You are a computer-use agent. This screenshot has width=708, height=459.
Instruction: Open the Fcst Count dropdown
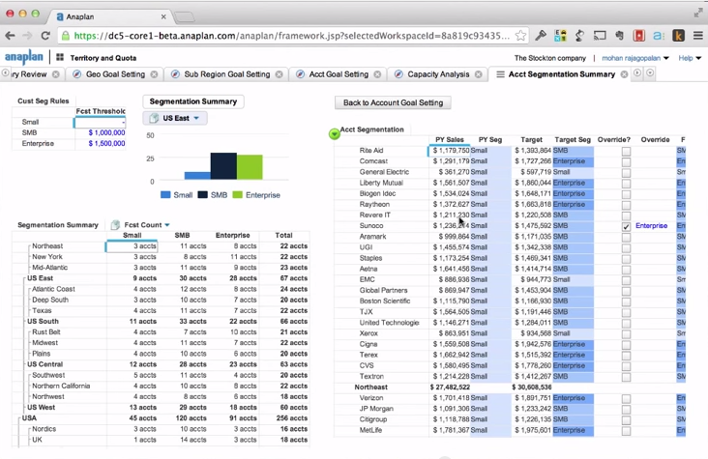167,225
